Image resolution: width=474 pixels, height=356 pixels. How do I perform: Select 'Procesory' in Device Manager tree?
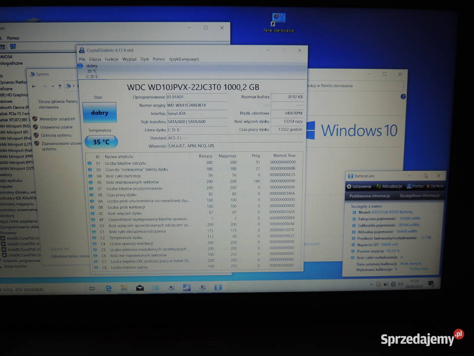[8, 233]
